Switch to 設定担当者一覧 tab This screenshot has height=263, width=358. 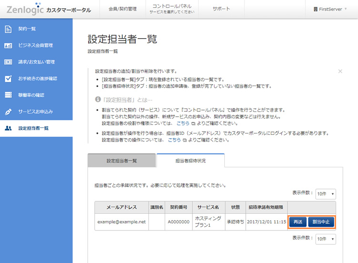click(x=122, y=161)
